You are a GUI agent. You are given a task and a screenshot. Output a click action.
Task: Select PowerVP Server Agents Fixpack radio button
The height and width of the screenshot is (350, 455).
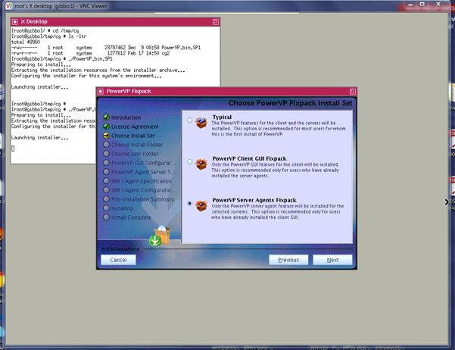pos(189,203)
